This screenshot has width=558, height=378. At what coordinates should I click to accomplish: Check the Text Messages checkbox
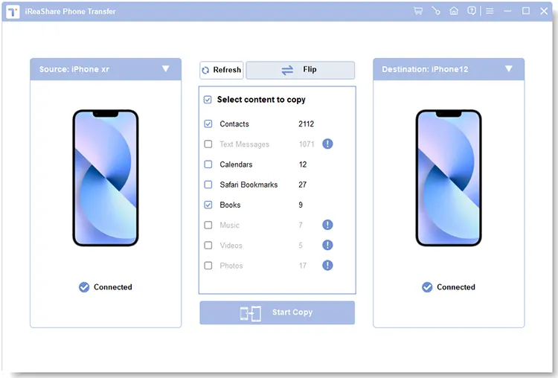(x=208, y=144)
